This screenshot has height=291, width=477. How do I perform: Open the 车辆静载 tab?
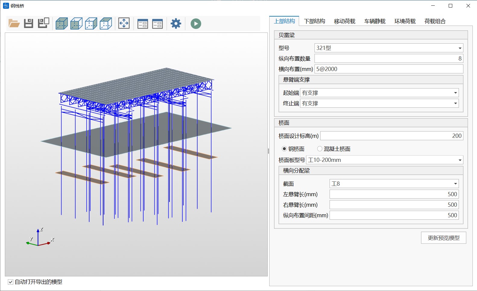tap(375, 21)
